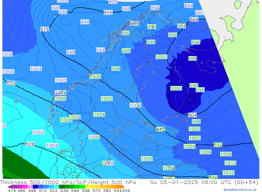The height and width of the screenshot is (192, 262).
Task: Select the '06:00 UTC' time text
Action: pyautogui.click(x=217, y=182)
